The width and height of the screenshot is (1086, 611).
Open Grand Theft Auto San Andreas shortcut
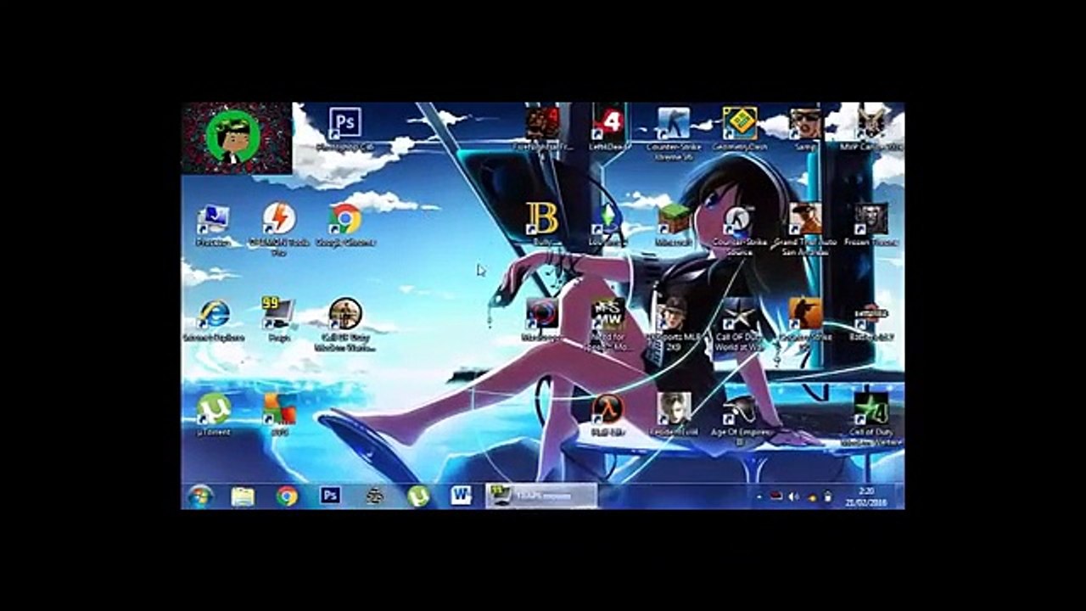pyautogui.click(x=805, y=229)
